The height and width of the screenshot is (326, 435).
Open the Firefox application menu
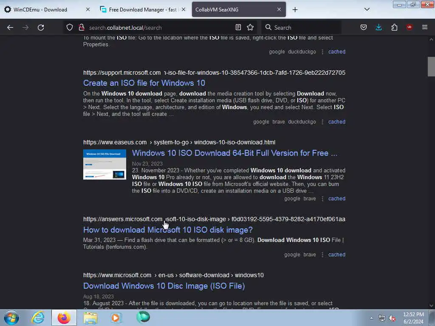click(x=425, y=27)
